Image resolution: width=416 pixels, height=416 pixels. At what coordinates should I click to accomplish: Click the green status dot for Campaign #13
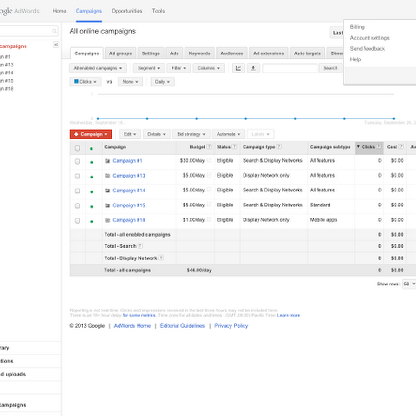[x=92, y=177]
